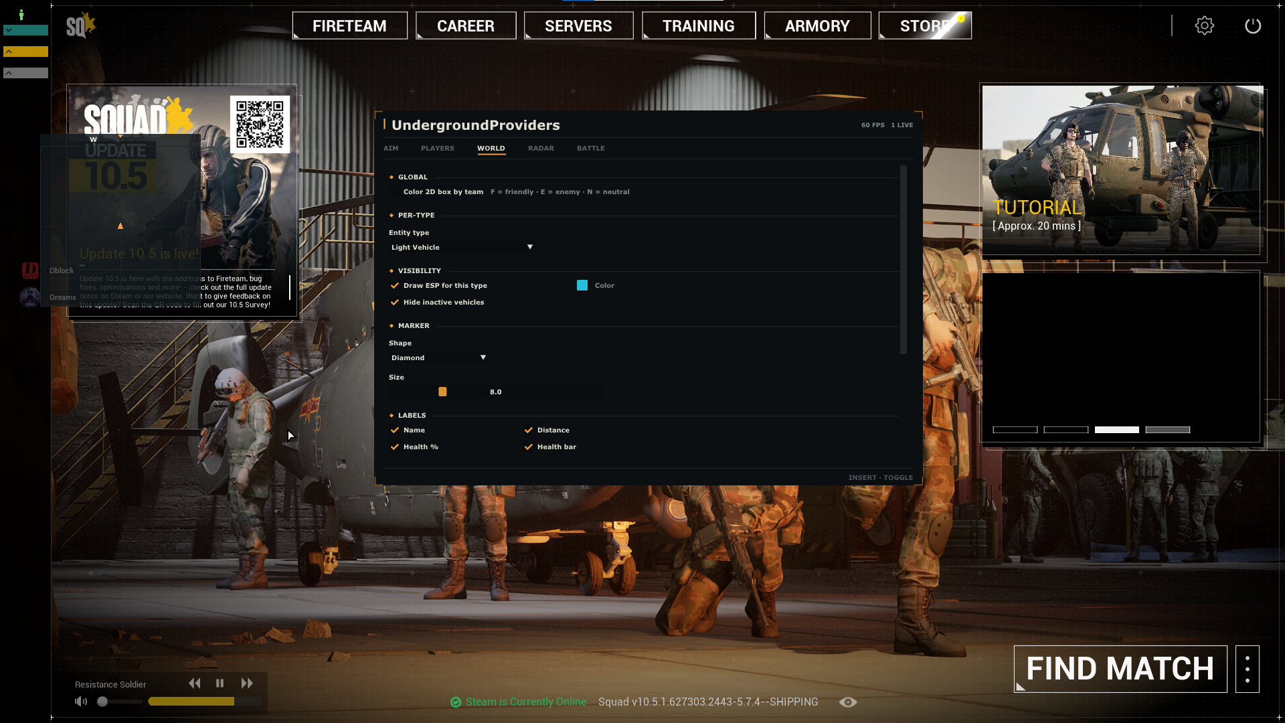
Task: Switch to the AIM tab
Action: click(x=391, y=149)
